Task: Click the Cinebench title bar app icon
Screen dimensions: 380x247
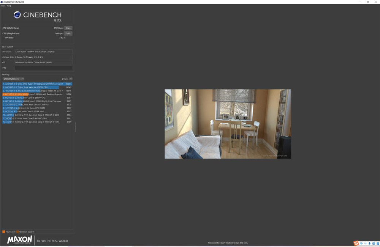Action: (2, 2)
